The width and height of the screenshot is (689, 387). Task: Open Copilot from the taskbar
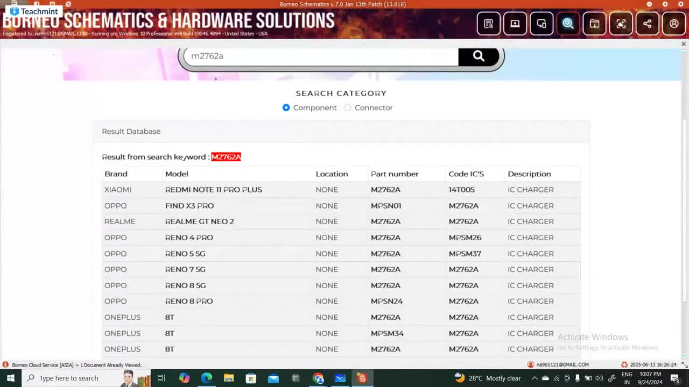pyautogui.click(x=184, y=378)
